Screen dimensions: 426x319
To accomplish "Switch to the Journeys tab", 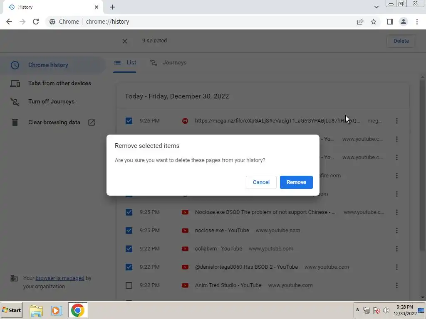I will pyautogui.click(x=168, y=63).
